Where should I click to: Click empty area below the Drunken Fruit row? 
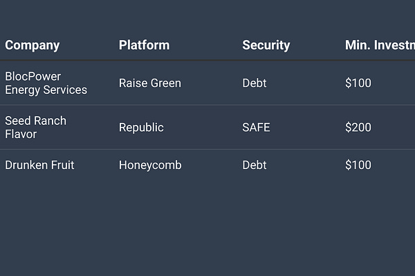pyautogui.click(x=207, y=224)
